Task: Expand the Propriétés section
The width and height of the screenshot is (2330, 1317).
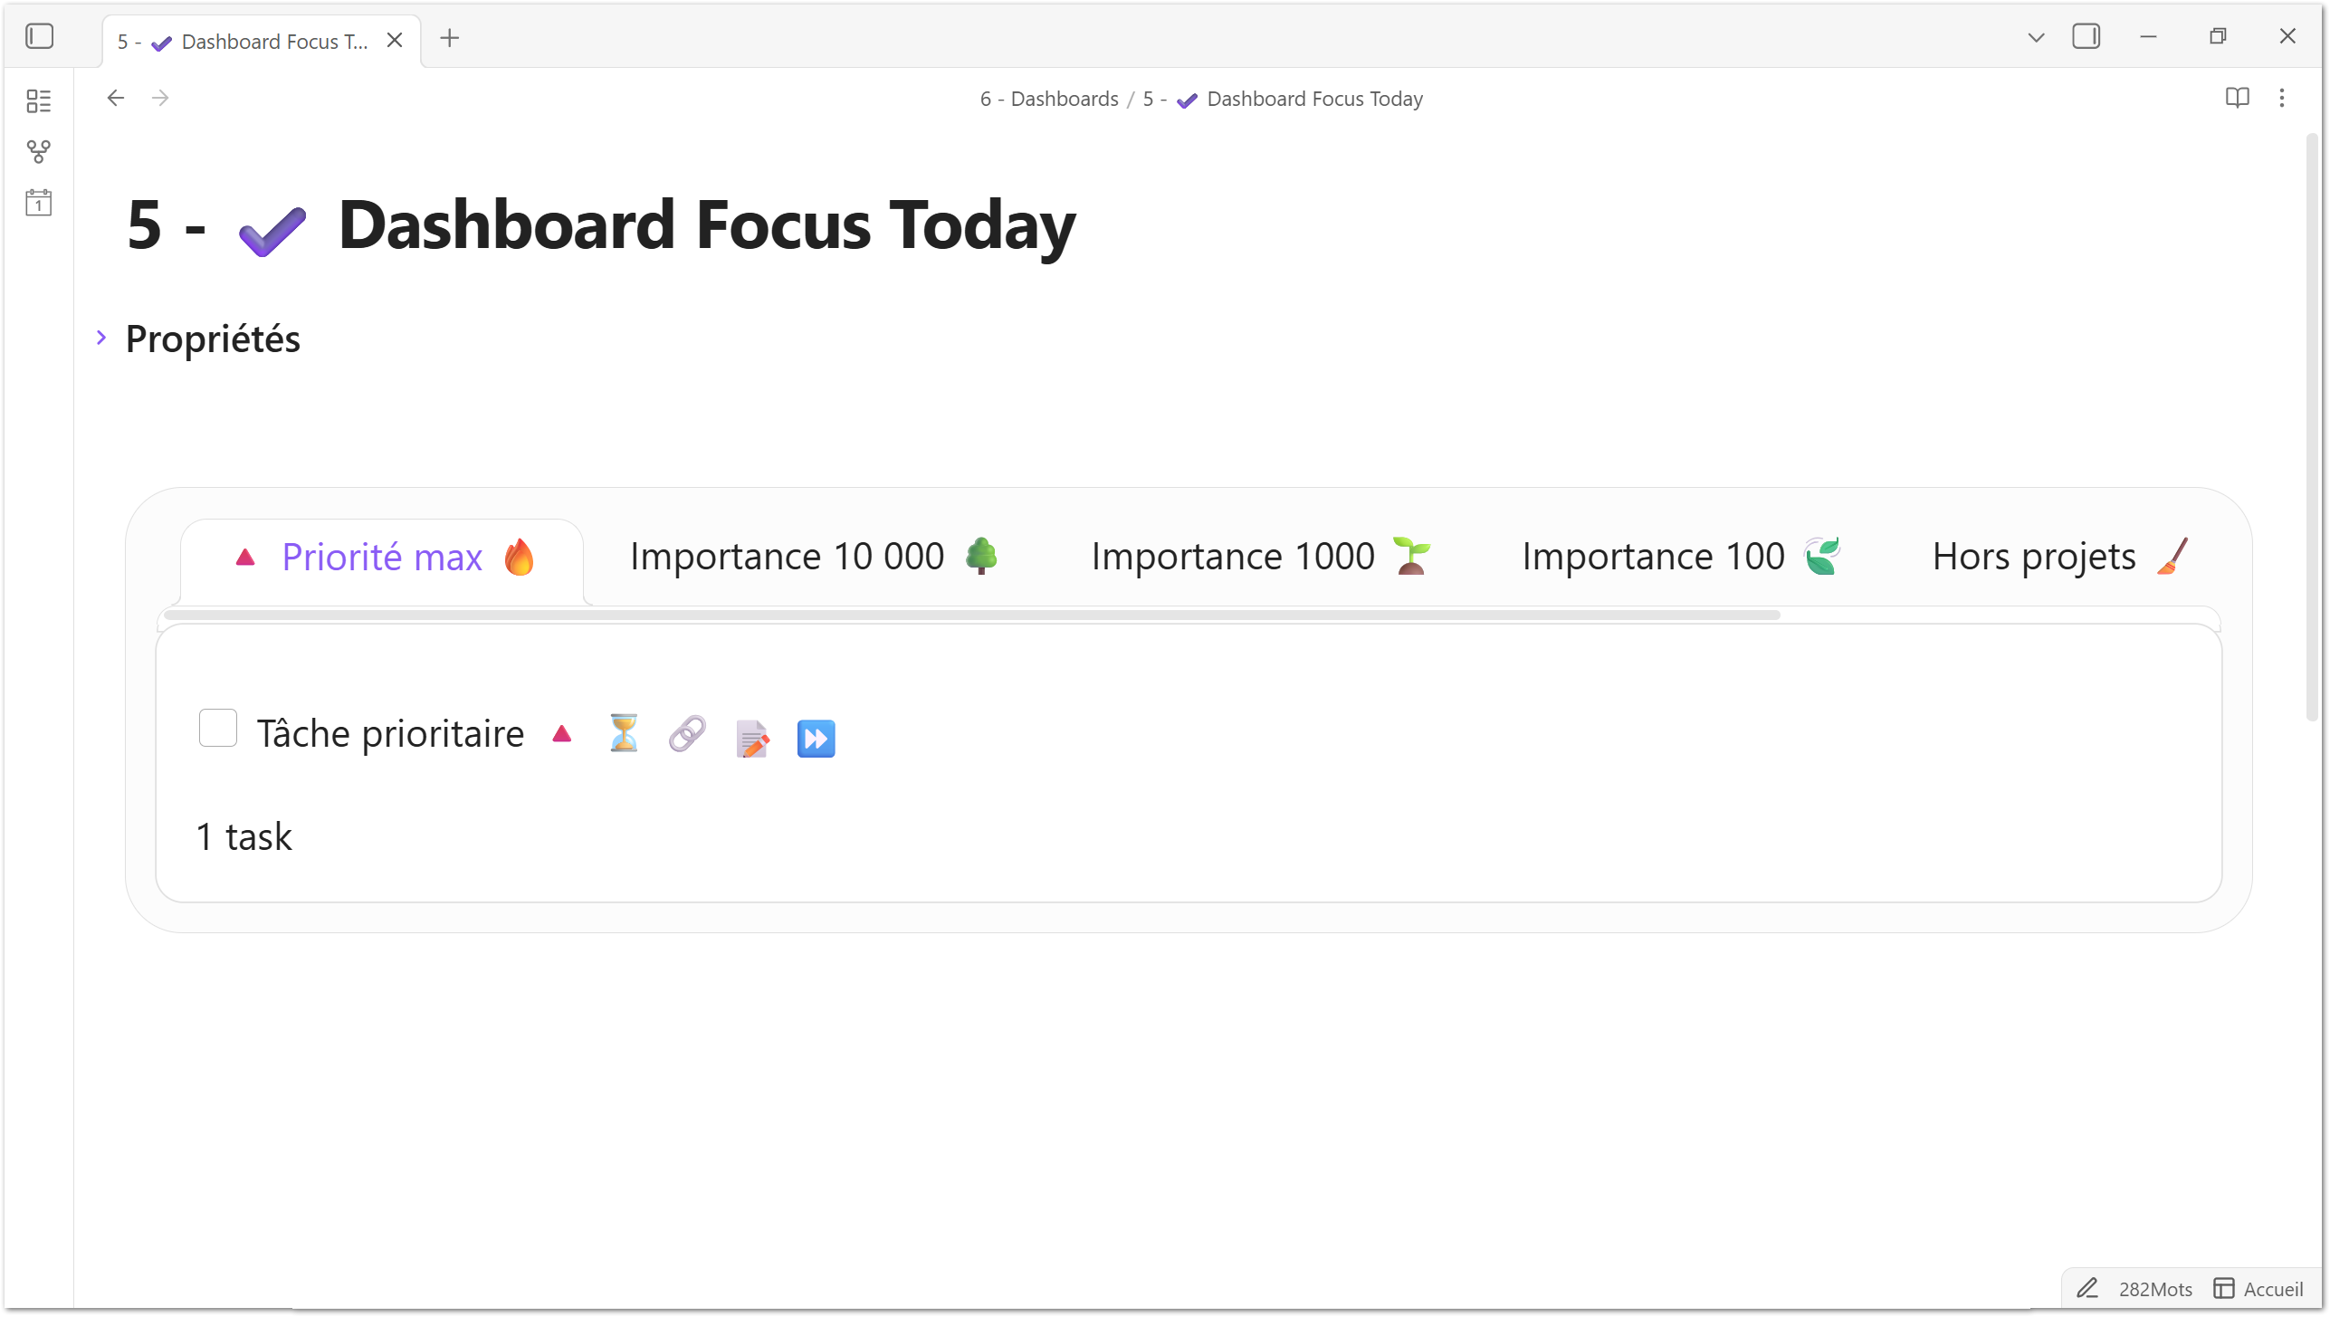Action: tap(101, 339)
